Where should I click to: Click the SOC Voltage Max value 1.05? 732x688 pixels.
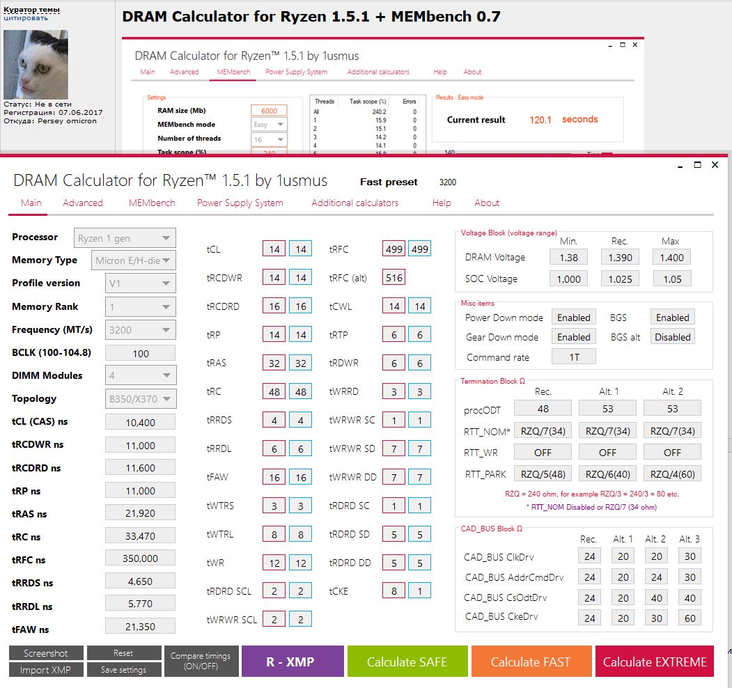(672, 279)
